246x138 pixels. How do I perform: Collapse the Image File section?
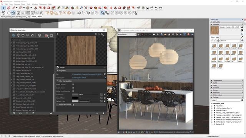pos(57,71)
